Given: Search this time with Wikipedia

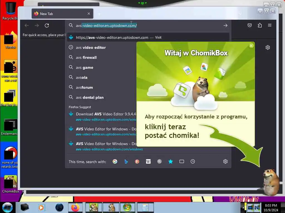Looking at the screenshot, I should click(148, 161).
